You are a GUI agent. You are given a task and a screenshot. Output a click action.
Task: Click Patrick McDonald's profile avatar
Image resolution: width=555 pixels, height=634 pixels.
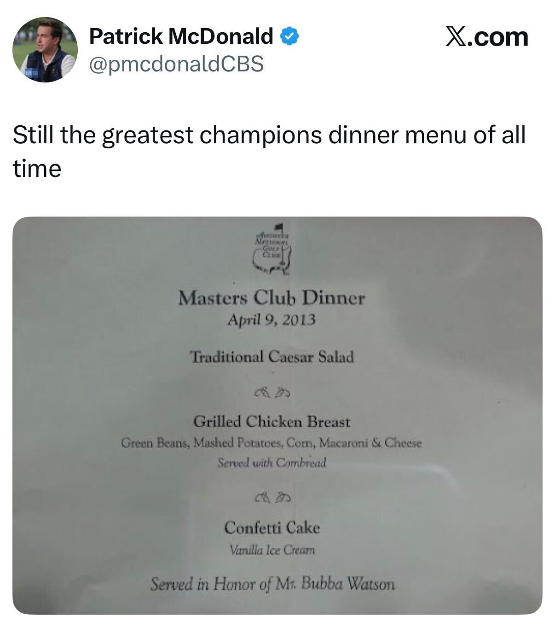coord(45,50)
